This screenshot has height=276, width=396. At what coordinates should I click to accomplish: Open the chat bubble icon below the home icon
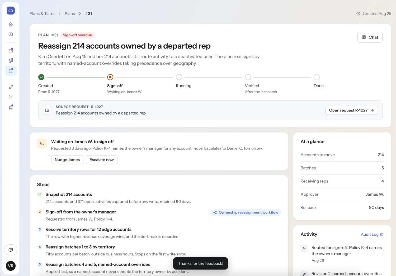[11, 35]
